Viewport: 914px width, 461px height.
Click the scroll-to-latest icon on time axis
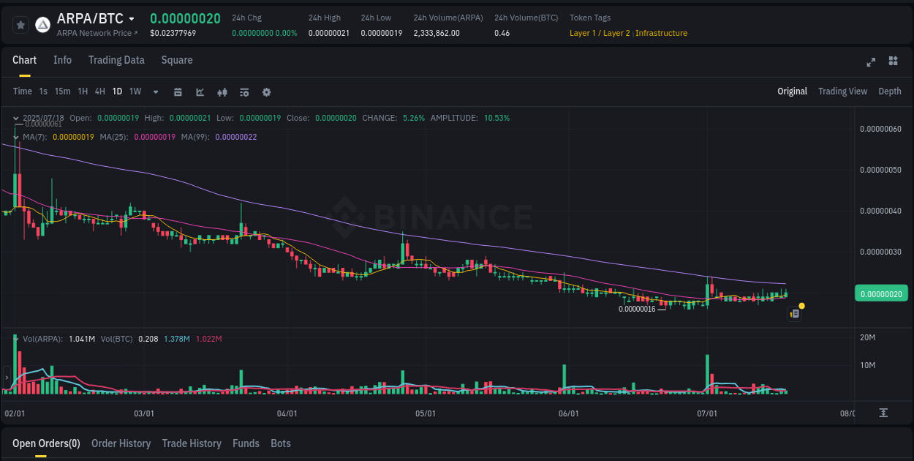tap(883, 413)
